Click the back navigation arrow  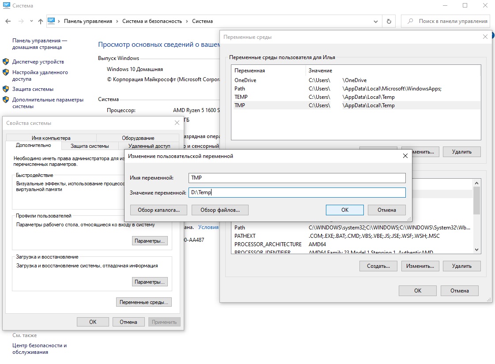pos(8,21)
